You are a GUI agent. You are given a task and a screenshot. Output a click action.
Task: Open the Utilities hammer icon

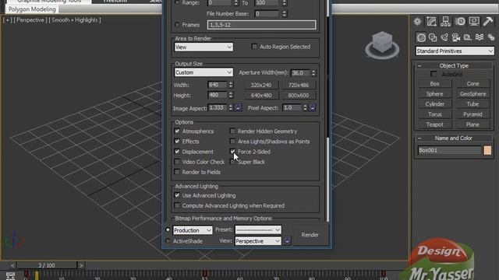pyautogui.click(x=488, y=22)
